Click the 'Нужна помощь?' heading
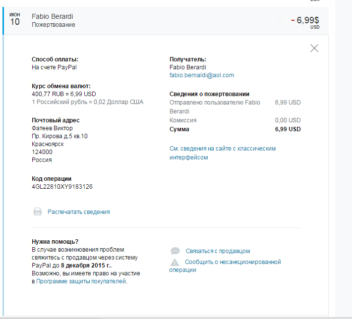Screen dimensions: 352x319 (55, 242)
